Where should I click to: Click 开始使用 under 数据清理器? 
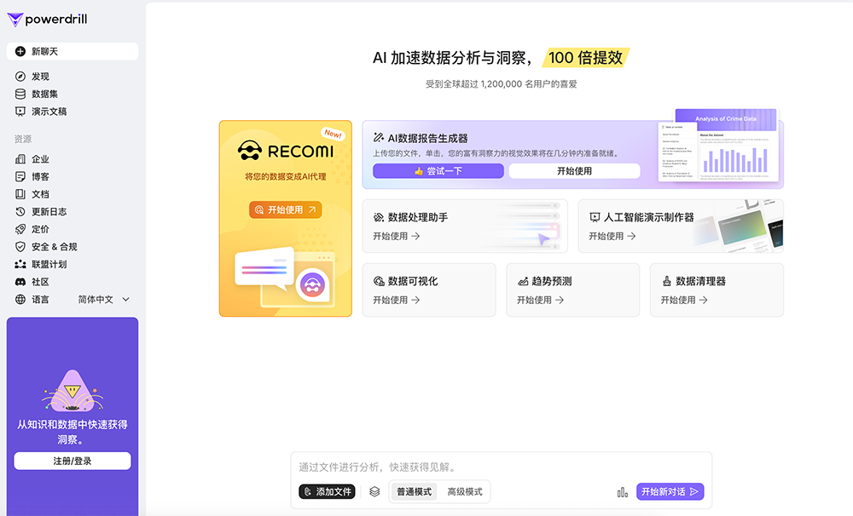pos(684,300)
